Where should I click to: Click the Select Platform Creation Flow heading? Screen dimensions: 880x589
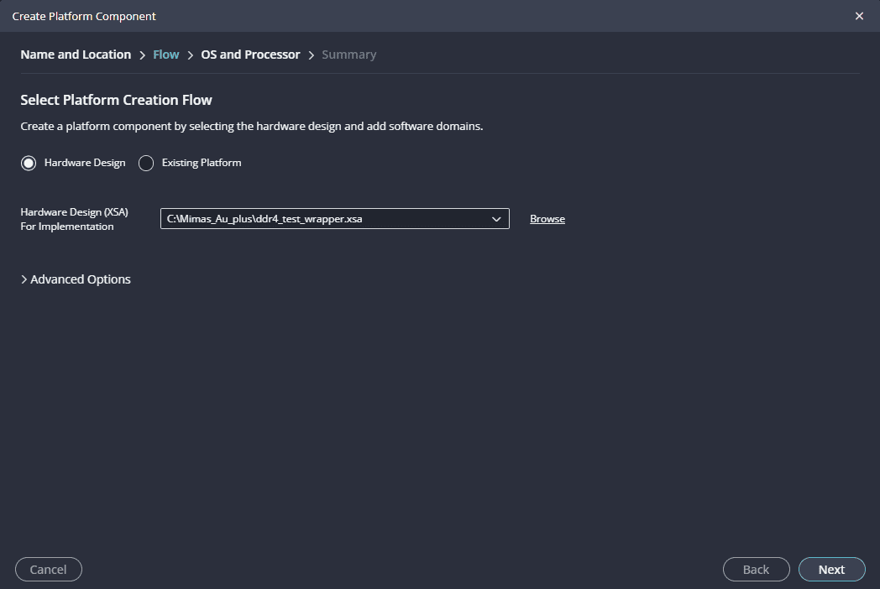116,100
